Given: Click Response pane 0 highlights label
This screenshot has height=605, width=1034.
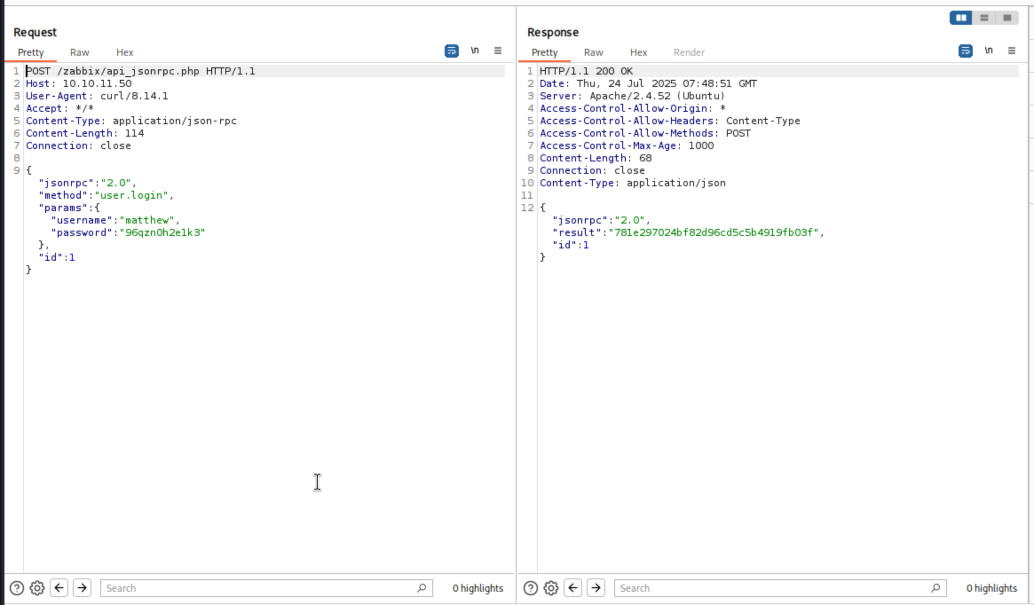Looking at the screenshot, I should (x=992, y=588).
